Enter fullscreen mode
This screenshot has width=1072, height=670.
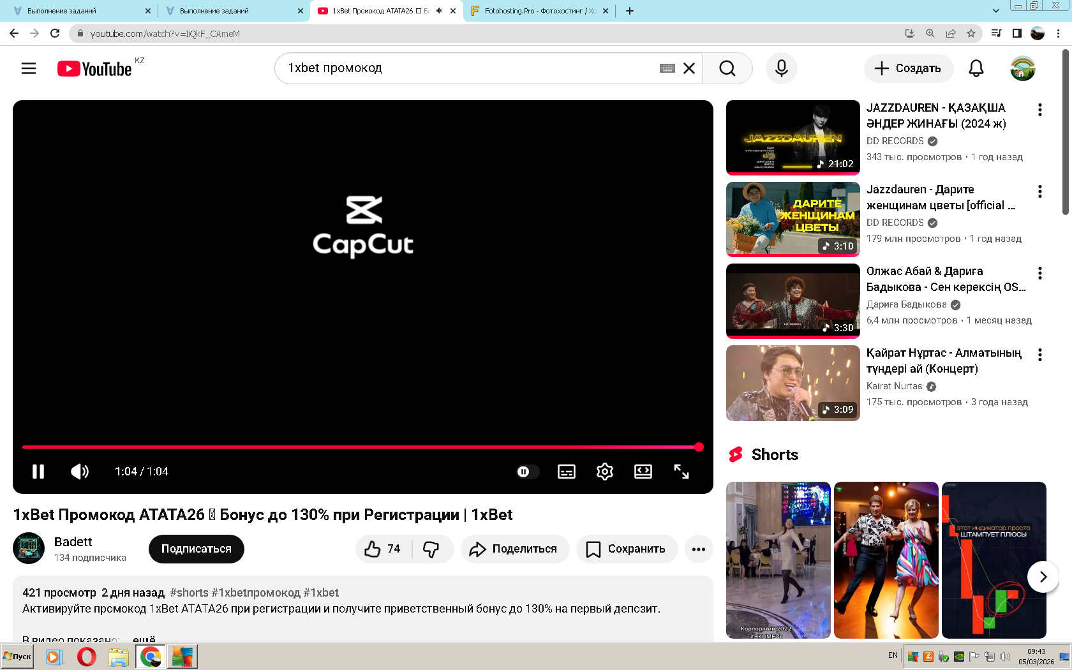point(681,472)
